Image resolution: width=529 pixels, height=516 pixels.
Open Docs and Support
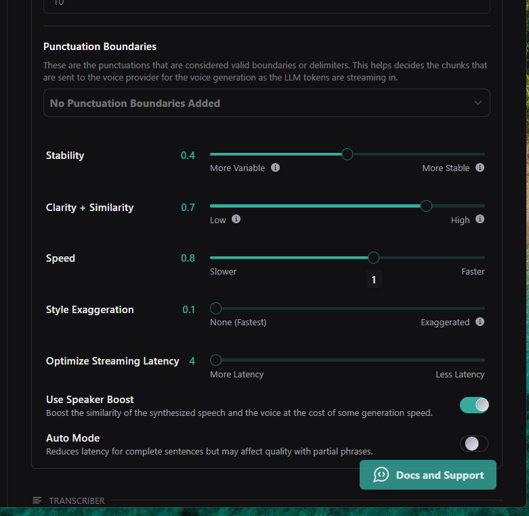point(428,475)
